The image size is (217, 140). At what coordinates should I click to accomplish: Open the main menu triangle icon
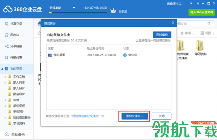(198, 4)
